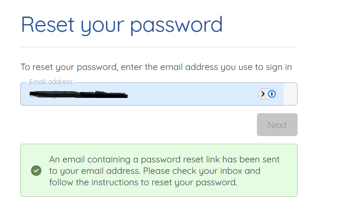Click the grey strip at email field's end
Image resolution: width=337 pixels, height=223 pixels.
(x=290, y=94)
